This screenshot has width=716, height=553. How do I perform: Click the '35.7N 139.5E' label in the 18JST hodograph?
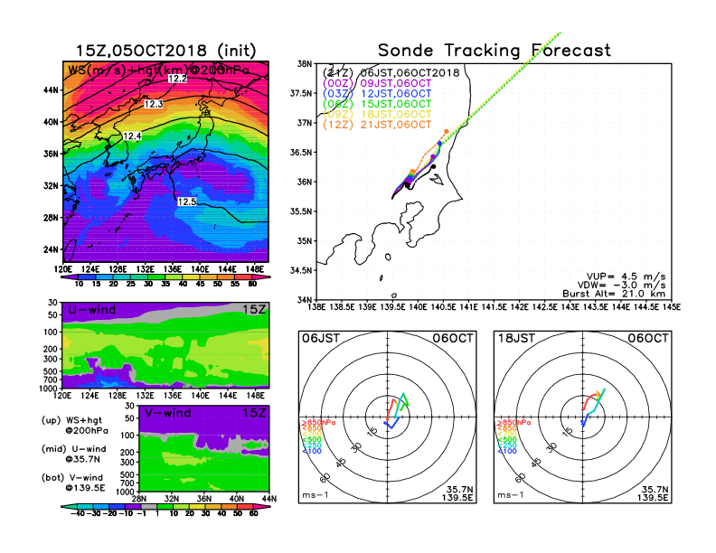tap(653, 493)
